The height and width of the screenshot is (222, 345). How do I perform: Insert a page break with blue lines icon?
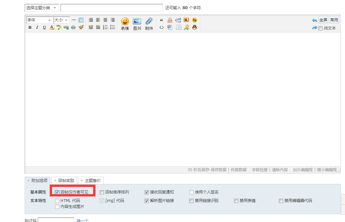tap(178, 20)
